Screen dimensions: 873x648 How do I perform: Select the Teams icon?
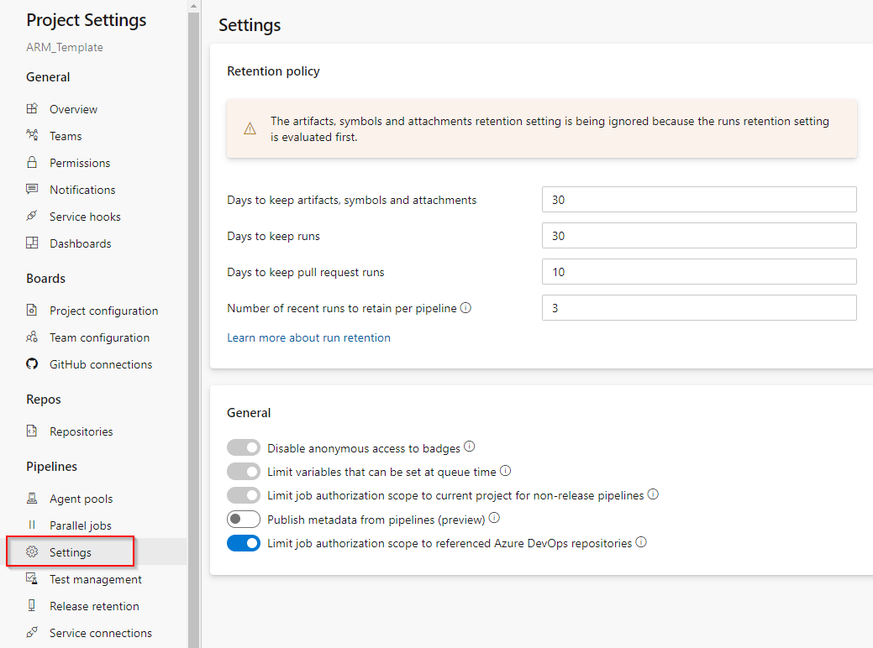coord(32,135)
